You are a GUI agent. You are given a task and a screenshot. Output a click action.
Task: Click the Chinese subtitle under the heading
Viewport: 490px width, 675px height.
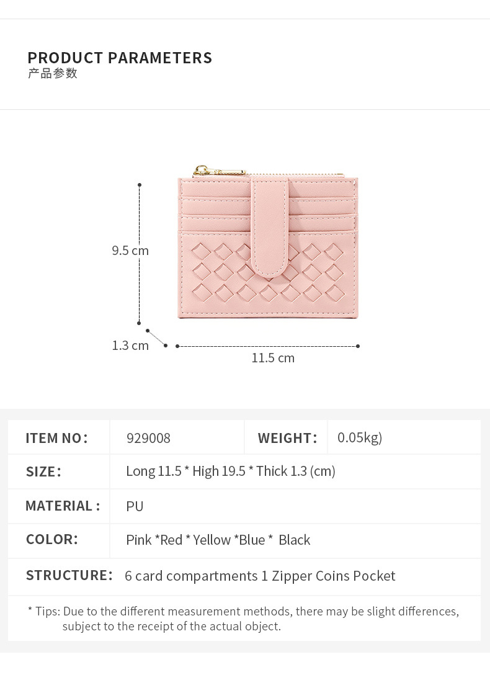(x=53, y=73)
